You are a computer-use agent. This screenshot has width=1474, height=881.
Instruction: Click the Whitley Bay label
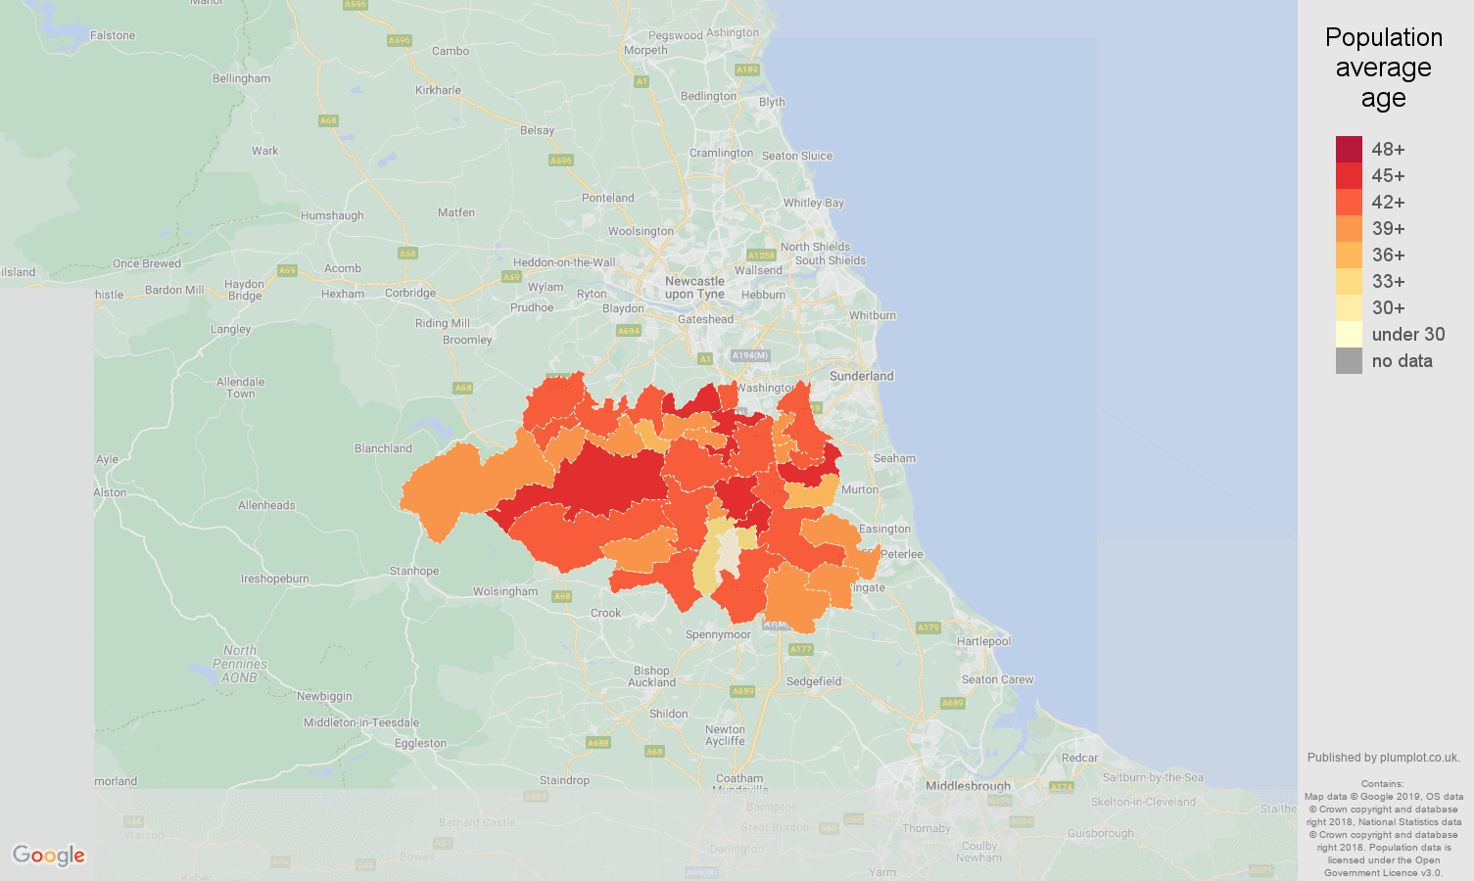[813, 203]
